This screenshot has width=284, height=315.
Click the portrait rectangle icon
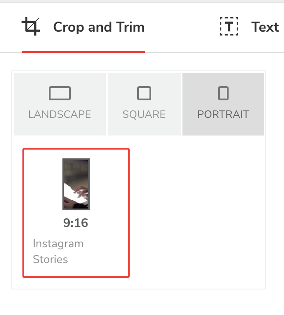coord(223,93)
